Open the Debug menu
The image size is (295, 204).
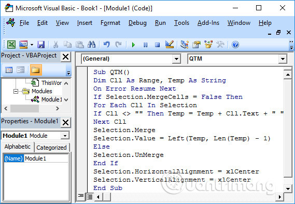(x=137, y=23)
